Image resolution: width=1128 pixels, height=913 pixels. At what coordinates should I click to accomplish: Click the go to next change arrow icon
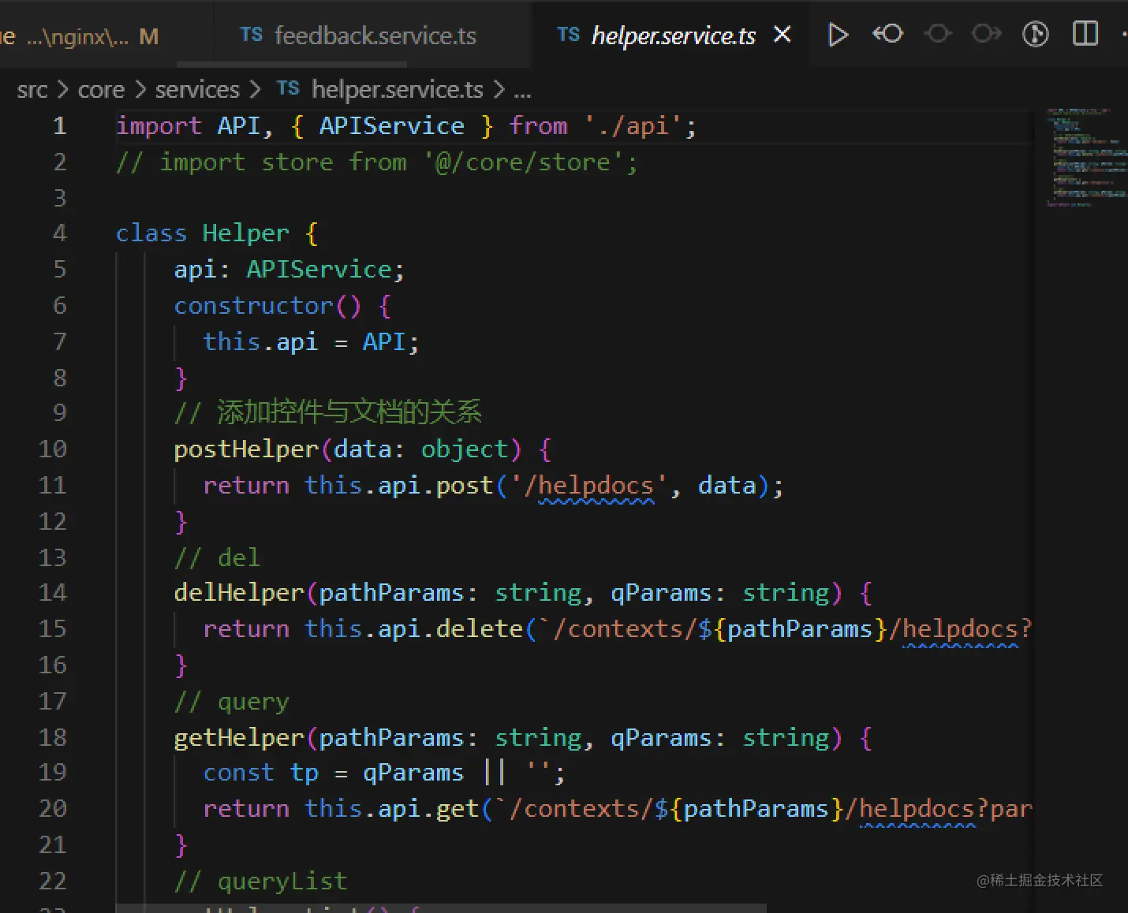(986, 34)
